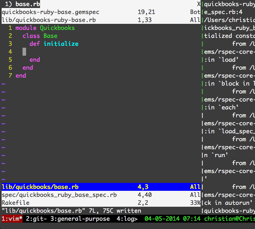This screenshot has height=229, width=255.
Task: Close tab with the X button
Action: pyautogui.click(x=199, y=4)
